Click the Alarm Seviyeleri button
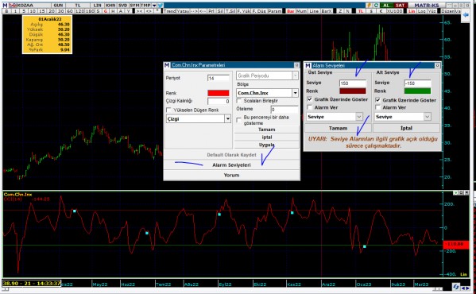Viewport: 476px width, 294px height. 231,165
